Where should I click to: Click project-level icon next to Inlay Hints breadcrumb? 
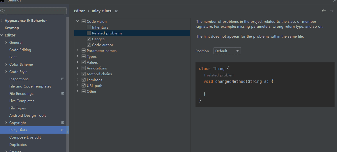[117, 11]
